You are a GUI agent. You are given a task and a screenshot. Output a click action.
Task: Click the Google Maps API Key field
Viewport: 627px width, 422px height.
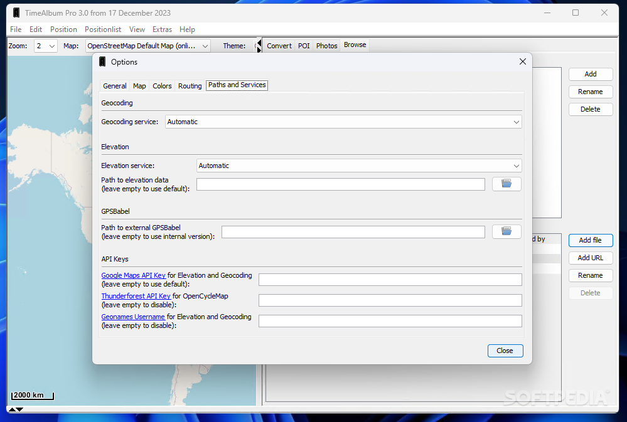click(390, 280)
